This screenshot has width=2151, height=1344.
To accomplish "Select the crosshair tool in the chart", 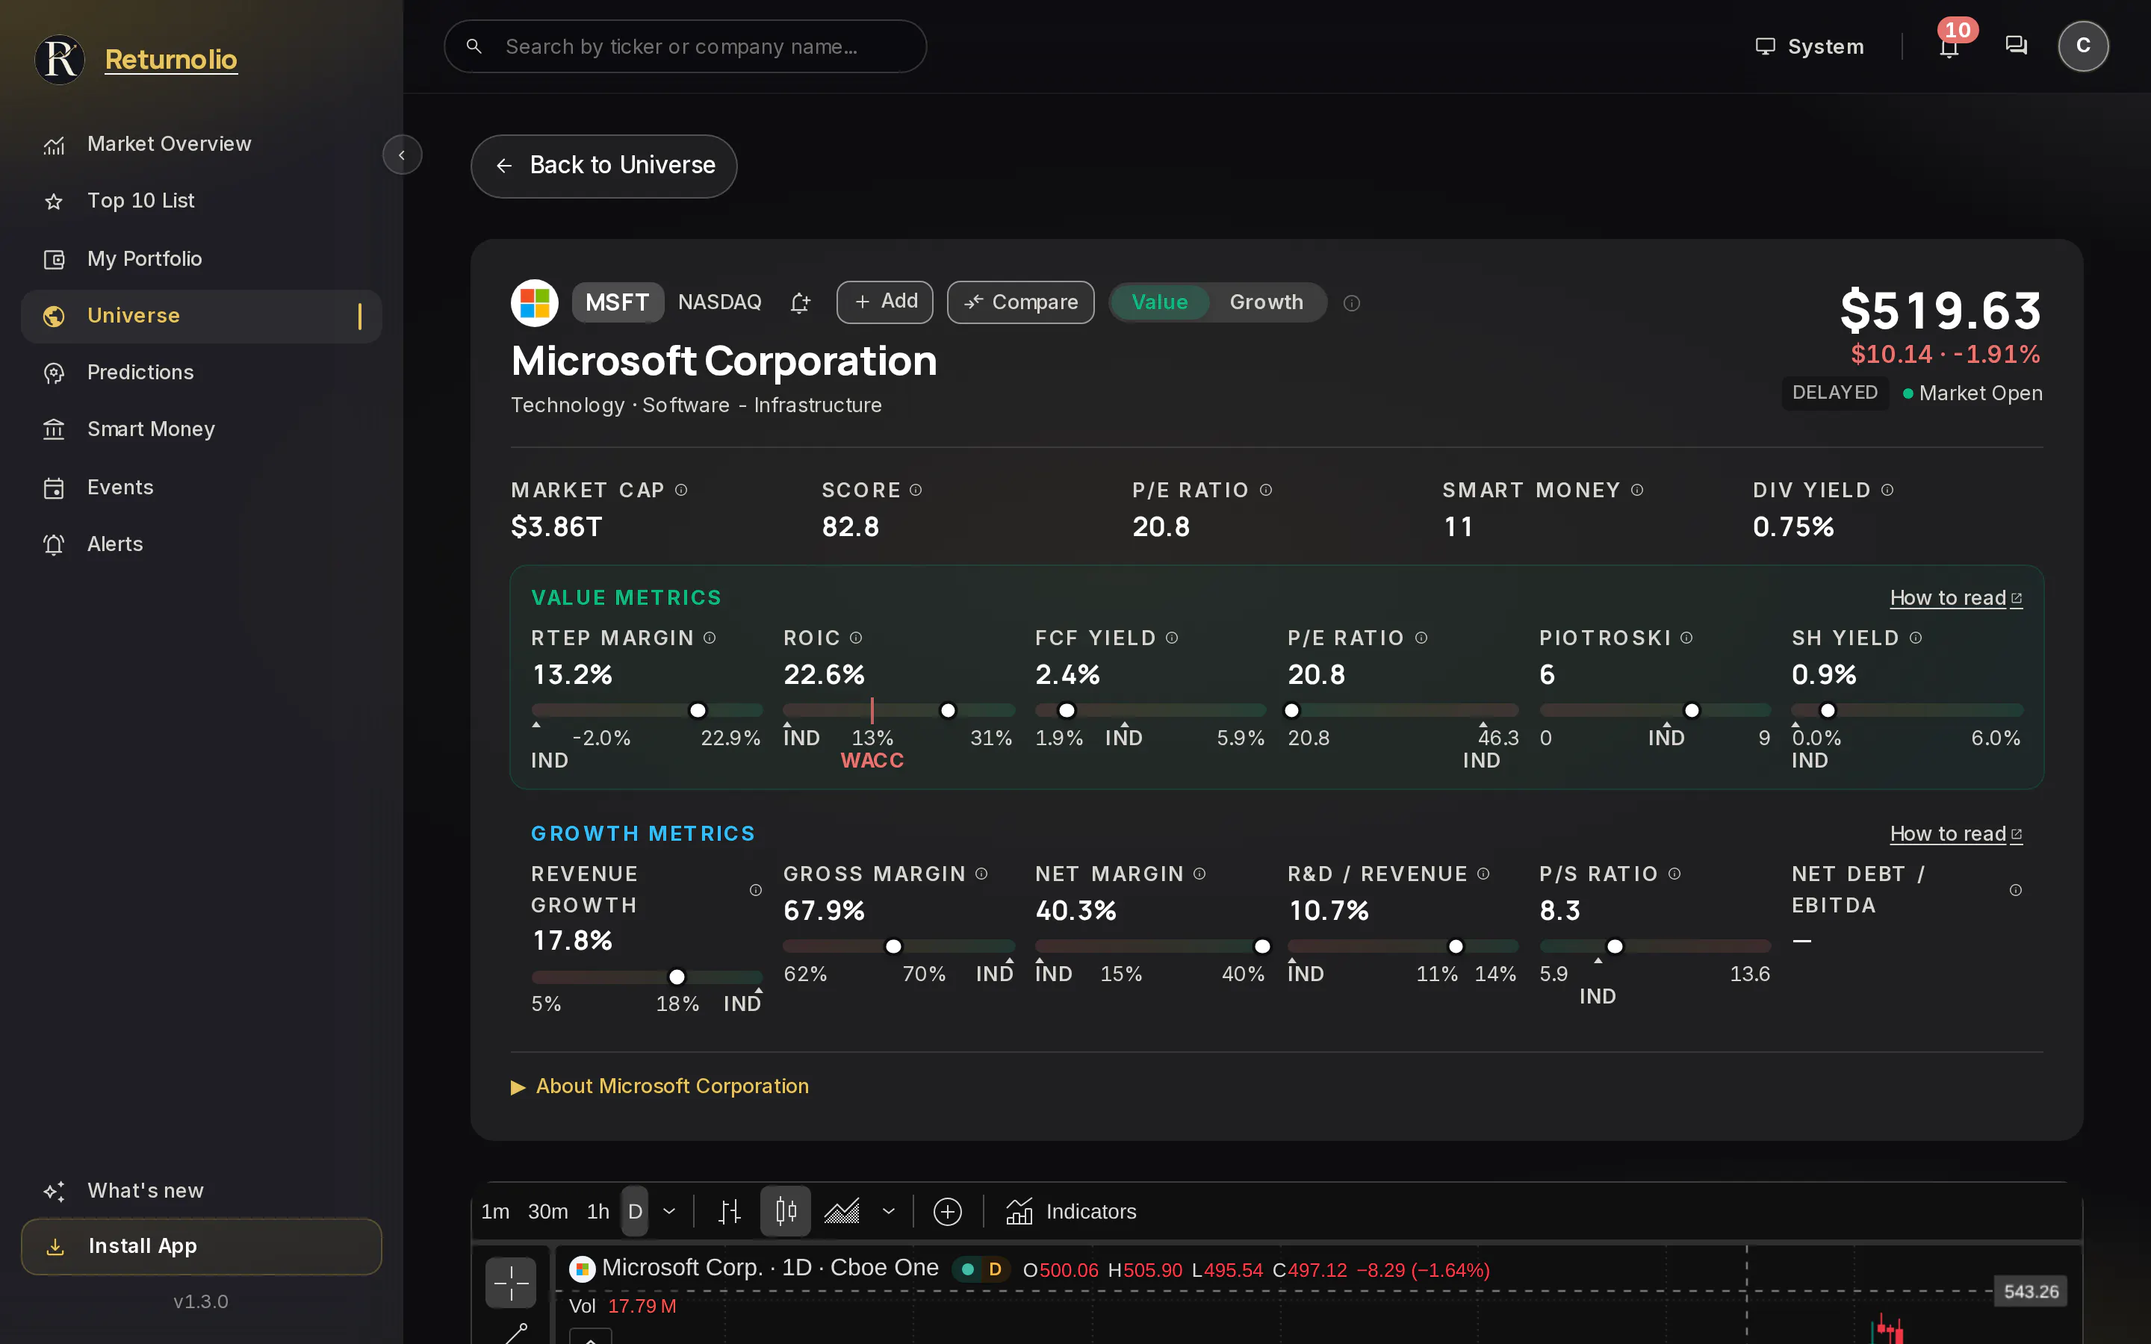I will (510, 1283).
